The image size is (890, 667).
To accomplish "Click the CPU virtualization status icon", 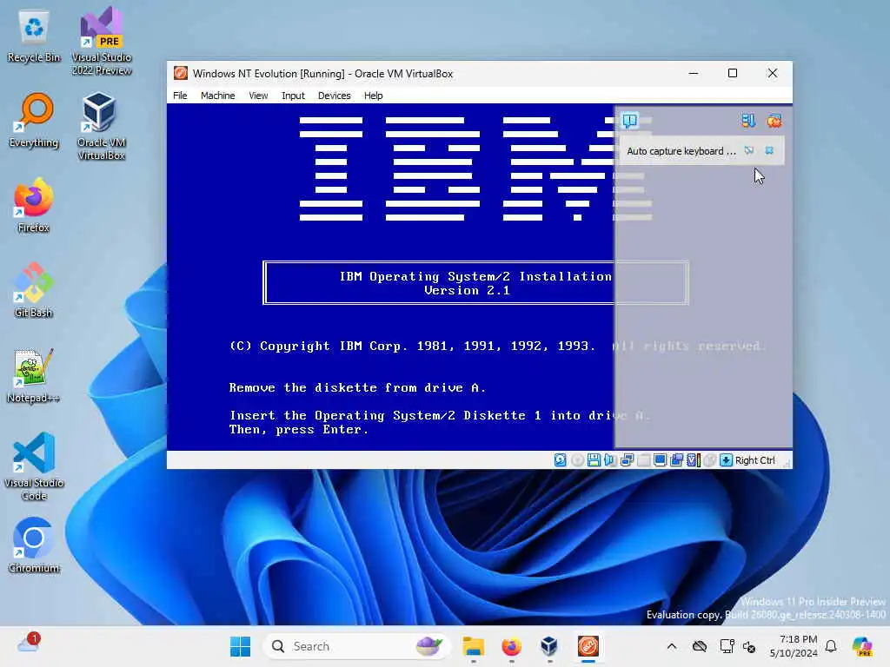I will (693, 460).
